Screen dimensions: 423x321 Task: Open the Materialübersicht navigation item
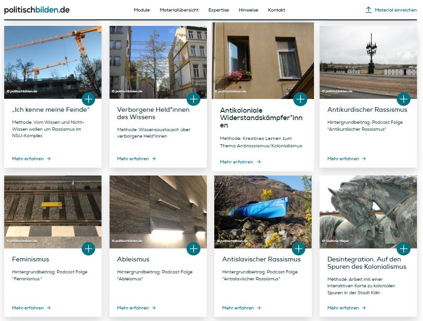[x=179, y=10]
